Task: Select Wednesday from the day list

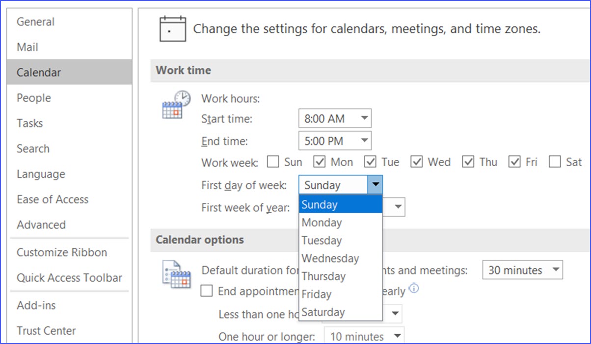Action: pyautogui.click(x=330, y=258)
